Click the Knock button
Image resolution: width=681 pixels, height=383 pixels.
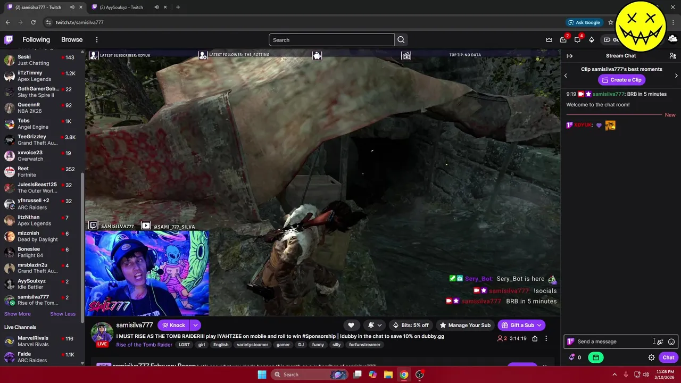tap(174, 325)
